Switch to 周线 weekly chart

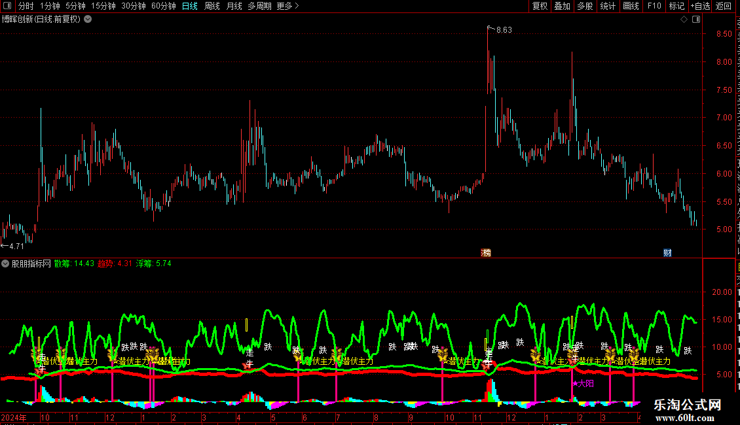click(x=212, y=6)
